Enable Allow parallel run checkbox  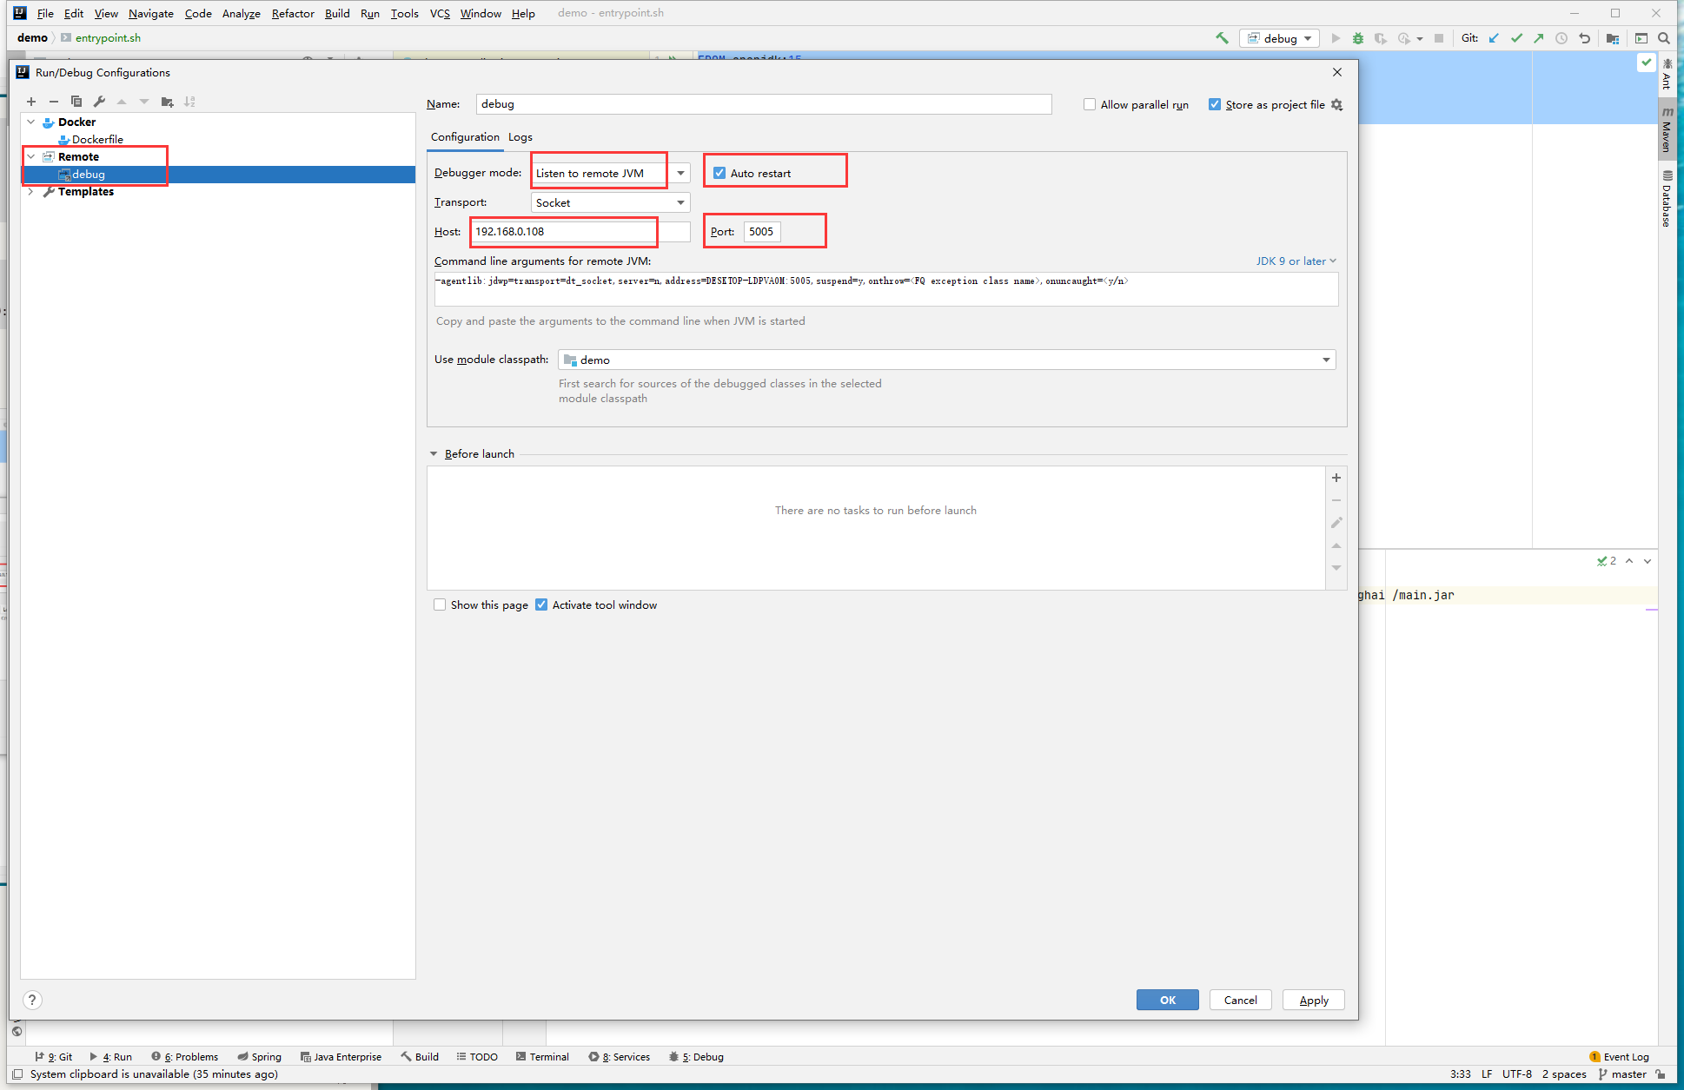click(1090, 104)
